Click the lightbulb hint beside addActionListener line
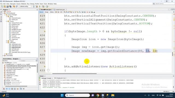This screenshot has width=175, height=98. 45,66
